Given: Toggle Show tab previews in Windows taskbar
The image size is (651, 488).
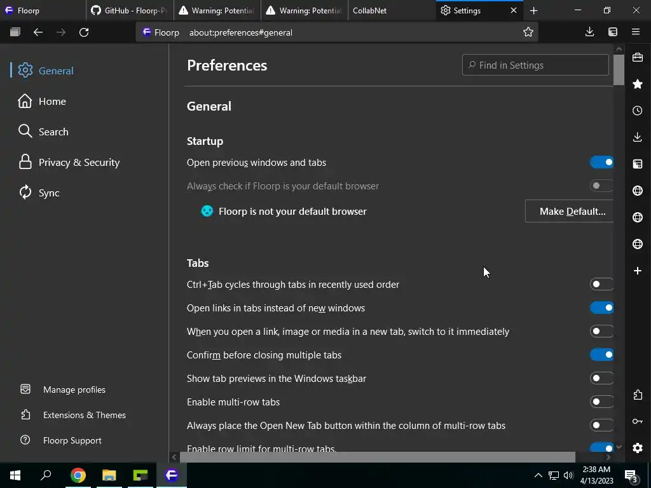Looking at the screenshot, I should click(x=601, y=378).
